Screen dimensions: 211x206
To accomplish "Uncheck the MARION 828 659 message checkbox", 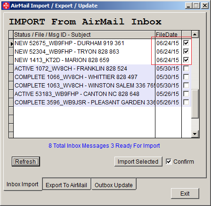I will point(186,60).
